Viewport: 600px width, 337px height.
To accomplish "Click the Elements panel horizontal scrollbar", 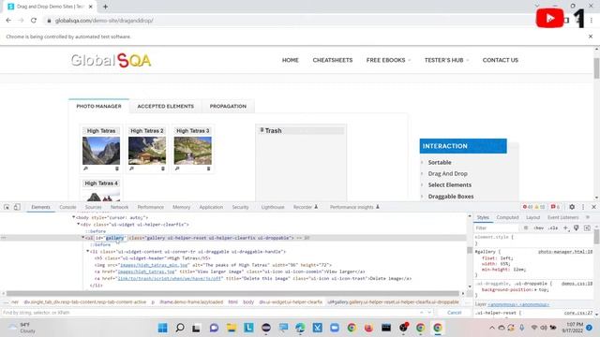I will (x=232, y=293).
